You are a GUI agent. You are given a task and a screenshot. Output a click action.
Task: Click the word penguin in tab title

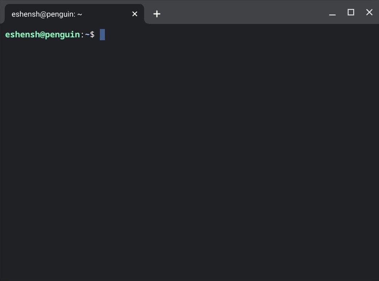61,15
